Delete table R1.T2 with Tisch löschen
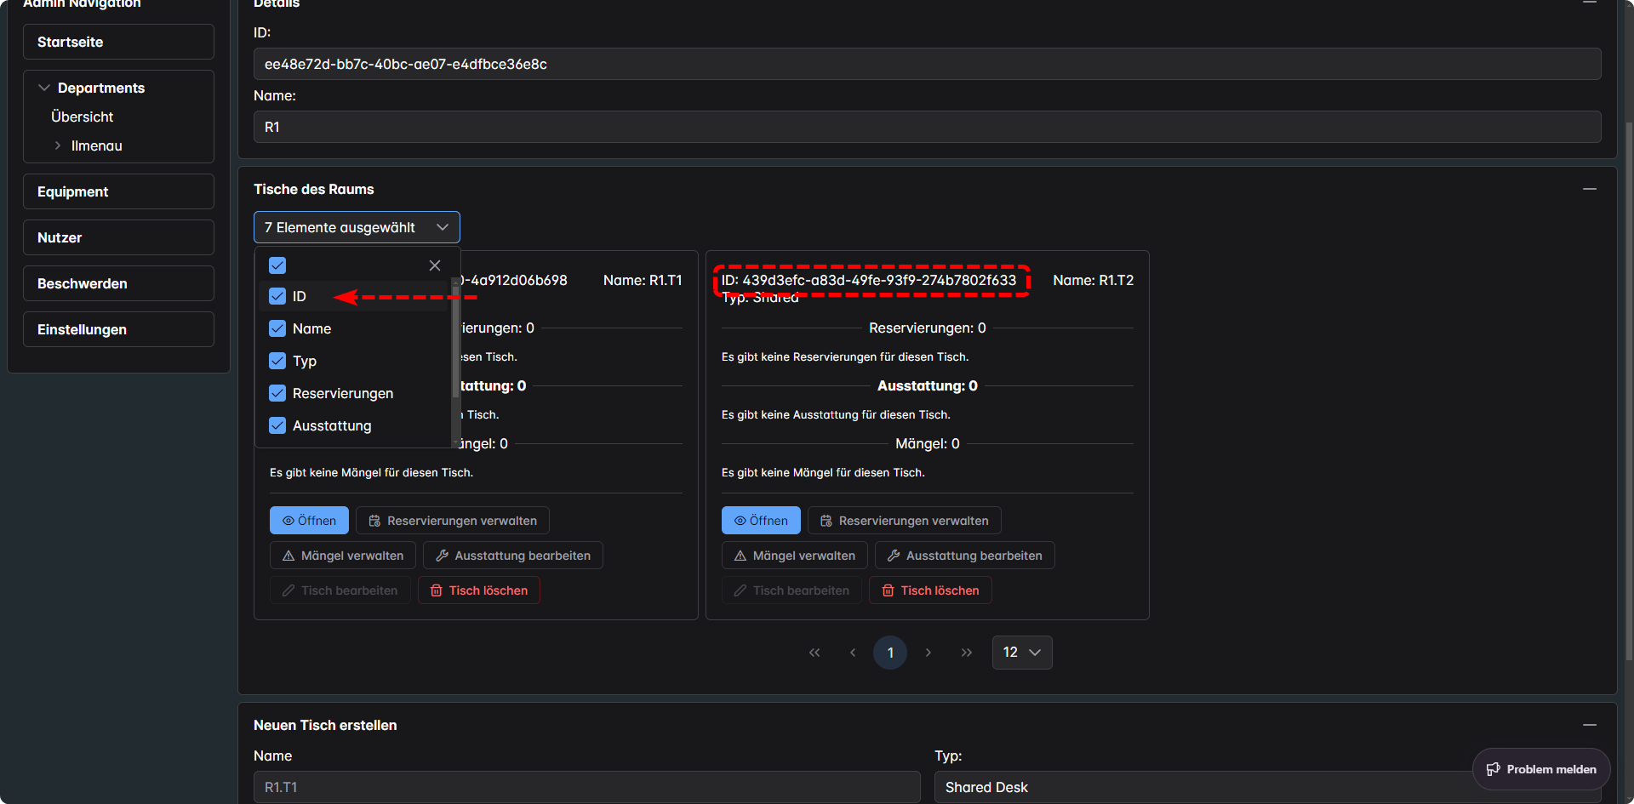 pyautogui.click(x=930, y=590)
